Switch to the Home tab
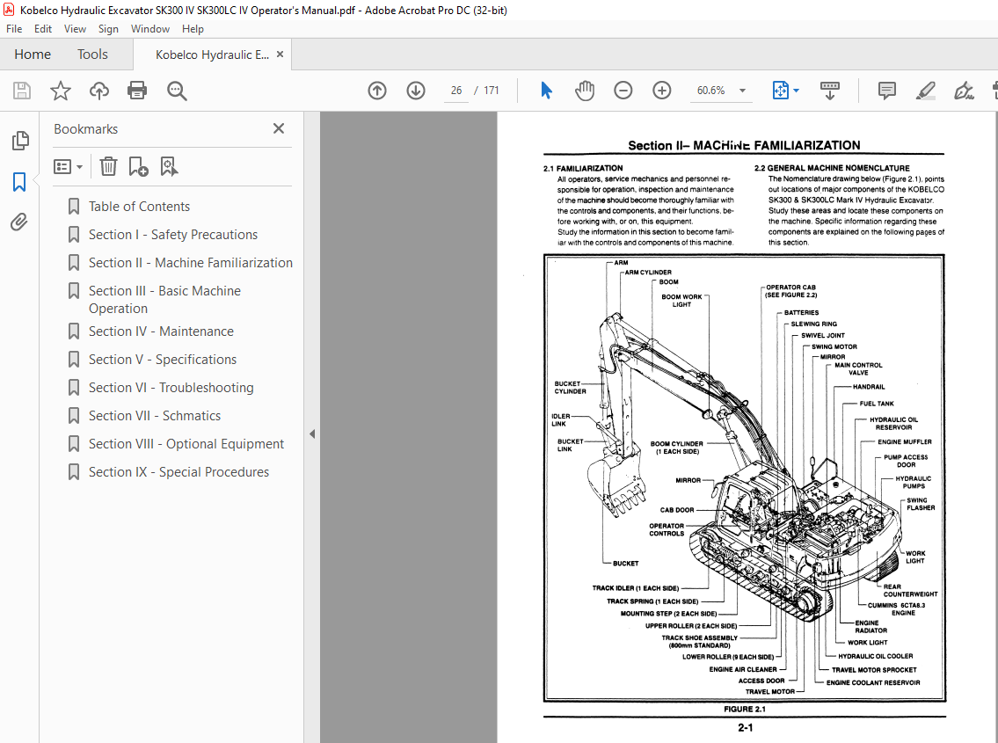This screenshot has width=998, height=743. (33, 55)
